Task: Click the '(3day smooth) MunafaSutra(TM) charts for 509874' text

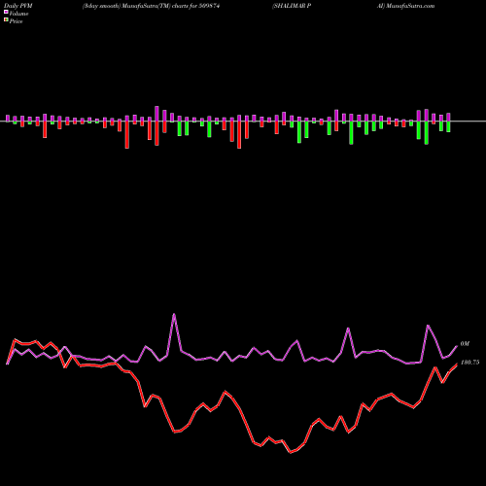Action: (x=151, y=6)
